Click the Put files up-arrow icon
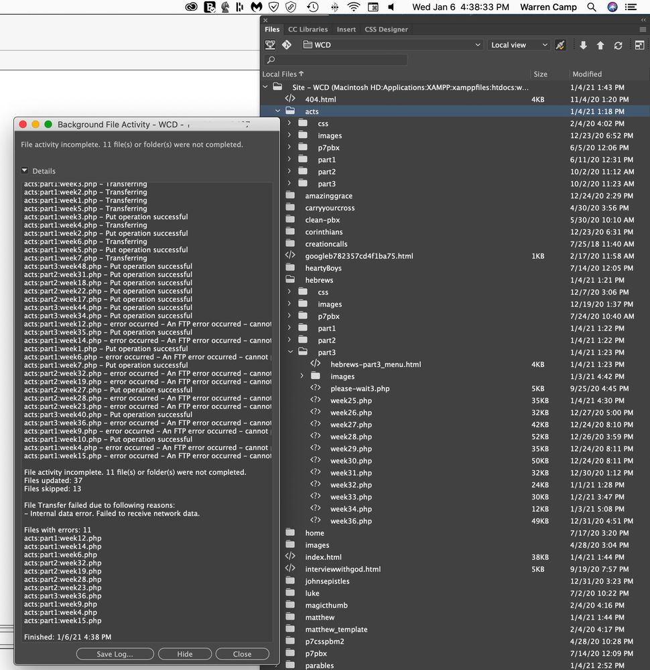 [x=600, y=45]
